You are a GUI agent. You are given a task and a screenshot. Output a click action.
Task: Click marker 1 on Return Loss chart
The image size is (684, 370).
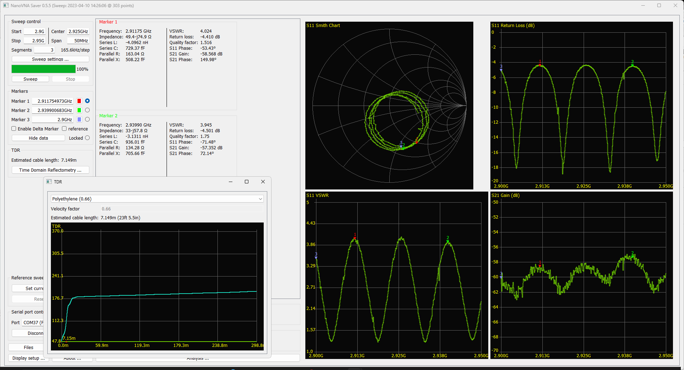pos(540,64)
